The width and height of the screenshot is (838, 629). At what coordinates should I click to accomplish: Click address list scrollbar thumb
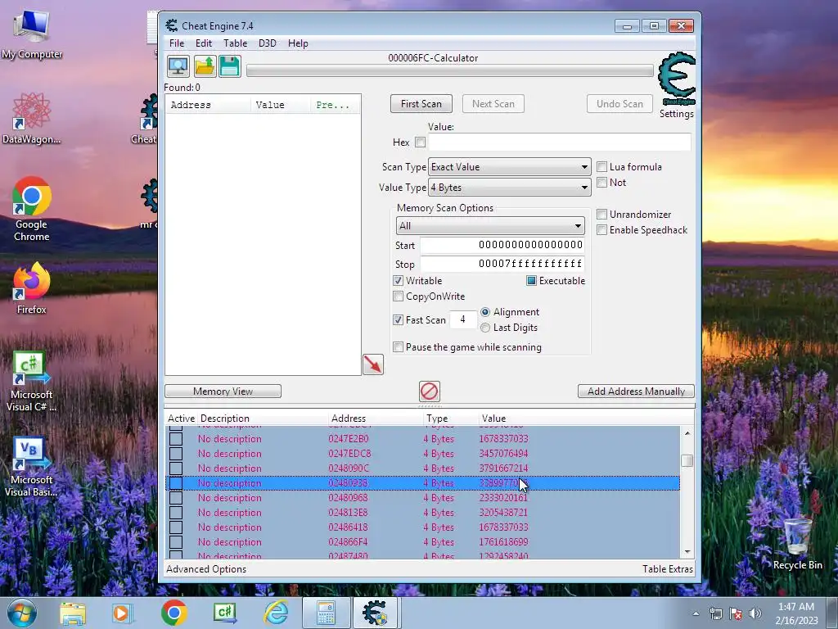point(687,460)
